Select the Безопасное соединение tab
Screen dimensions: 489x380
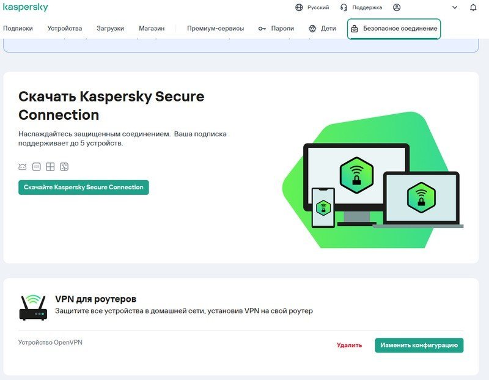pos(394,29)
